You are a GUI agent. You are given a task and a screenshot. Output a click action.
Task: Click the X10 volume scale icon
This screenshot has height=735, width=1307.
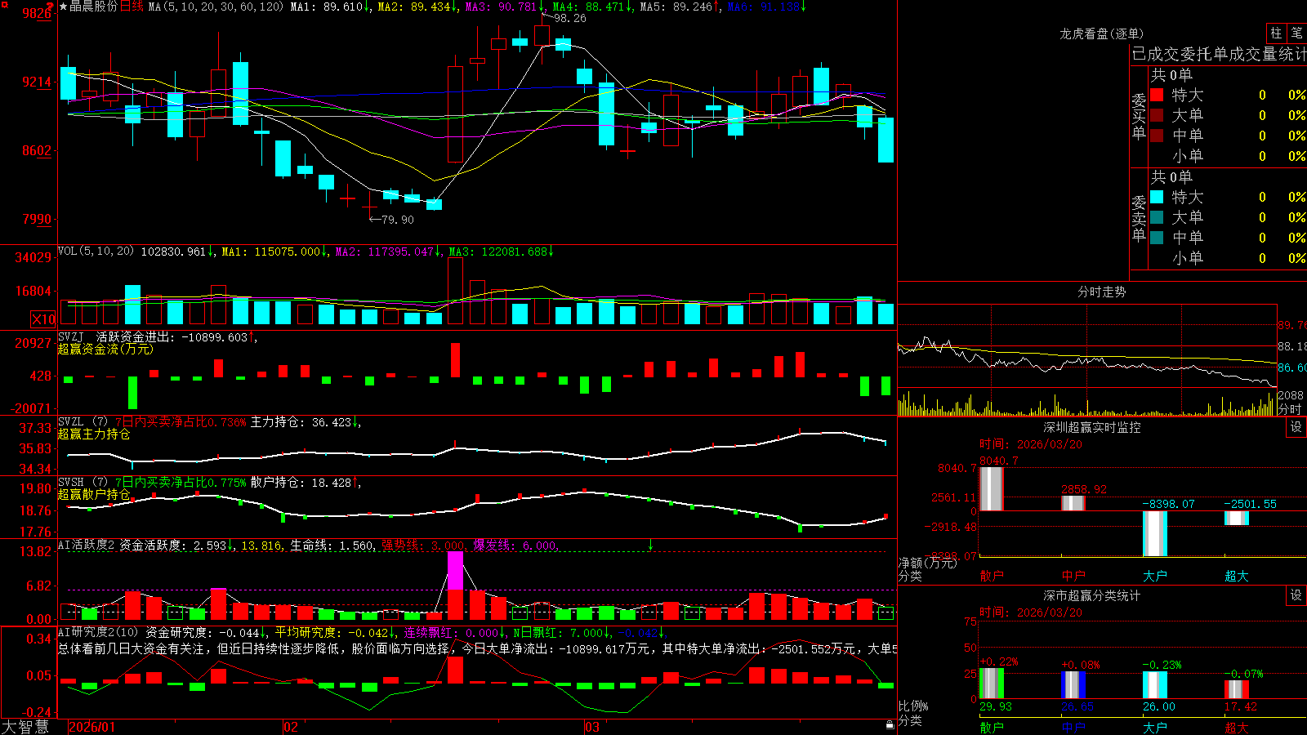click(43, 319)
